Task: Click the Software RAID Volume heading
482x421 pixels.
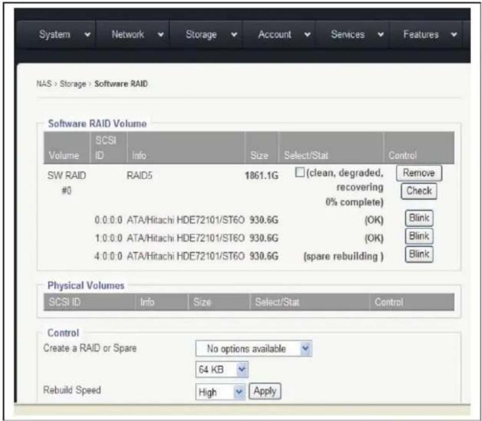Action: point(97,124)
